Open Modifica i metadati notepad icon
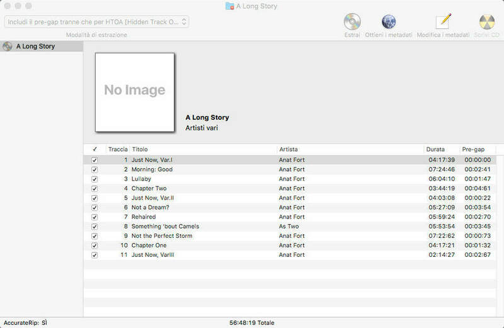 click(x=443, y=22)
